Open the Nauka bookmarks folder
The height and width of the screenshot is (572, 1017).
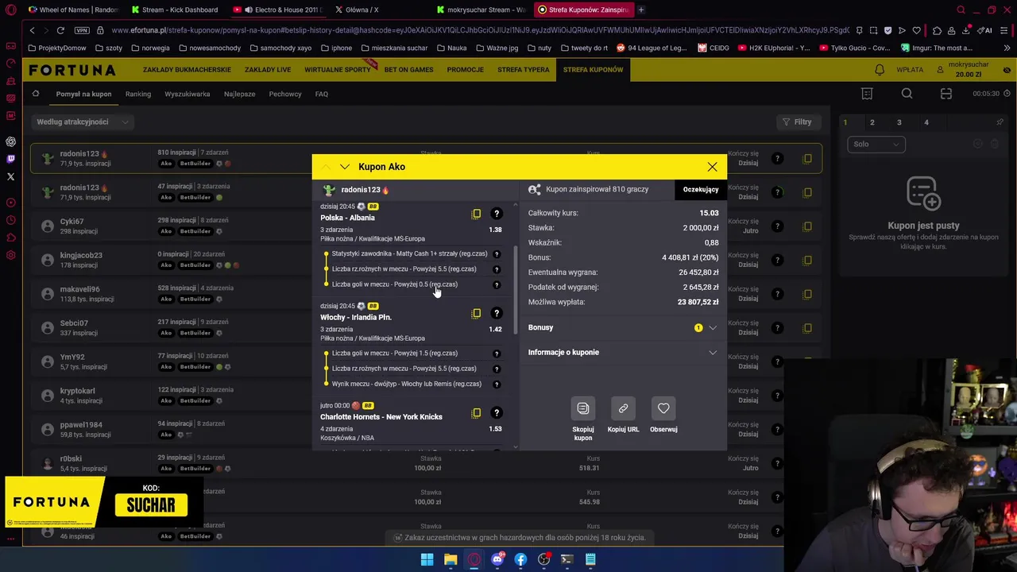[451, 48]
